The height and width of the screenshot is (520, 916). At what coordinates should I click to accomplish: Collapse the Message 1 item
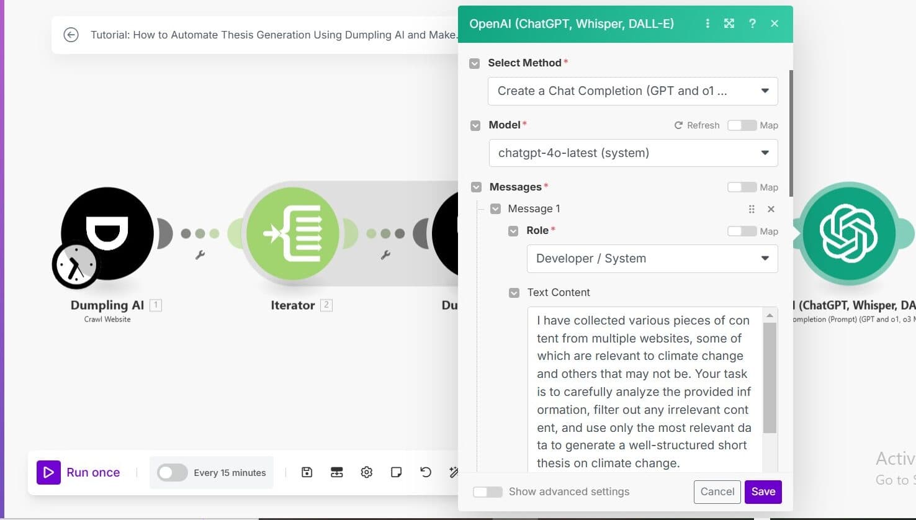[x=495, y=209]
